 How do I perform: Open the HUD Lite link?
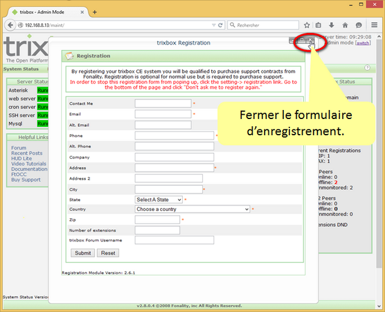pos(22,159)
